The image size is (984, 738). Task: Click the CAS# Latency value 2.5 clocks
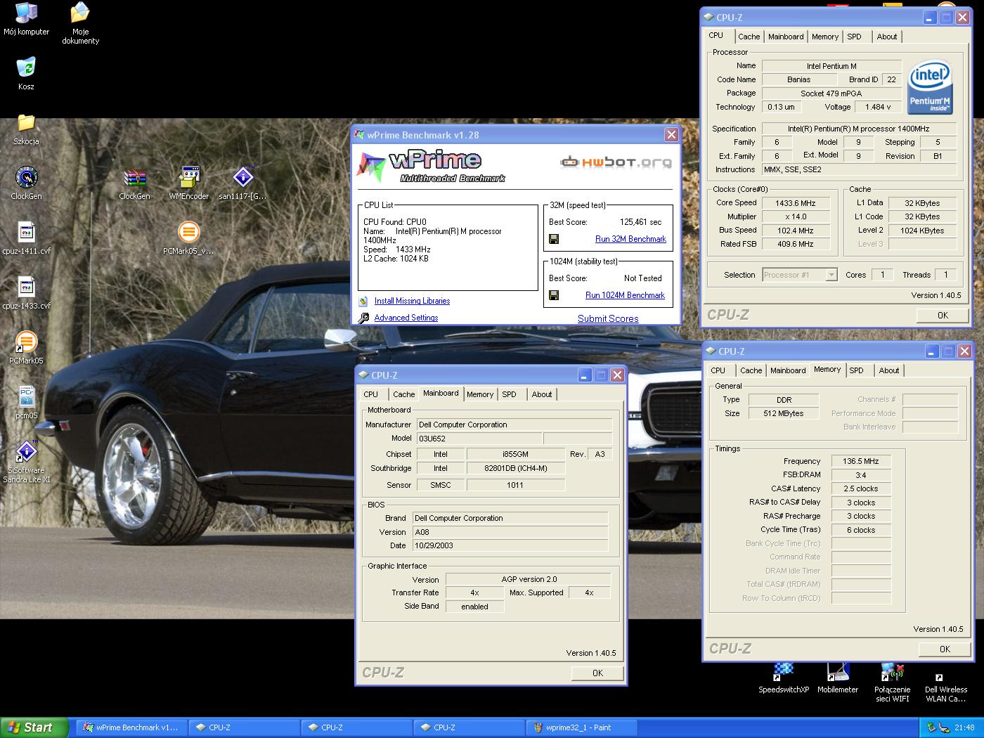(861, 488)
